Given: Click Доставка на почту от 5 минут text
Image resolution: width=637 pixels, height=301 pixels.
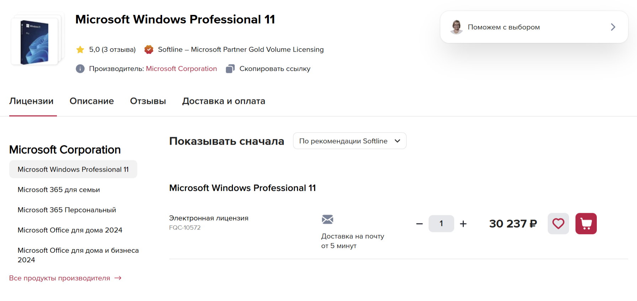Looking at the screenshot, I should [353, 241].
